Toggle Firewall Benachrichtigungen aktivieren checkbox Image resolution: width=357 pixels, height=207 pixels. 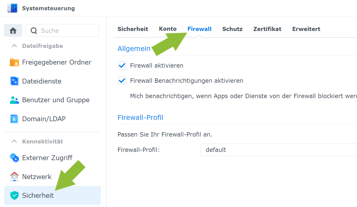point(122,81)
